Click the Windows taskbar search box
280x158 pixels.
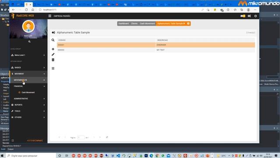(31, 156)
